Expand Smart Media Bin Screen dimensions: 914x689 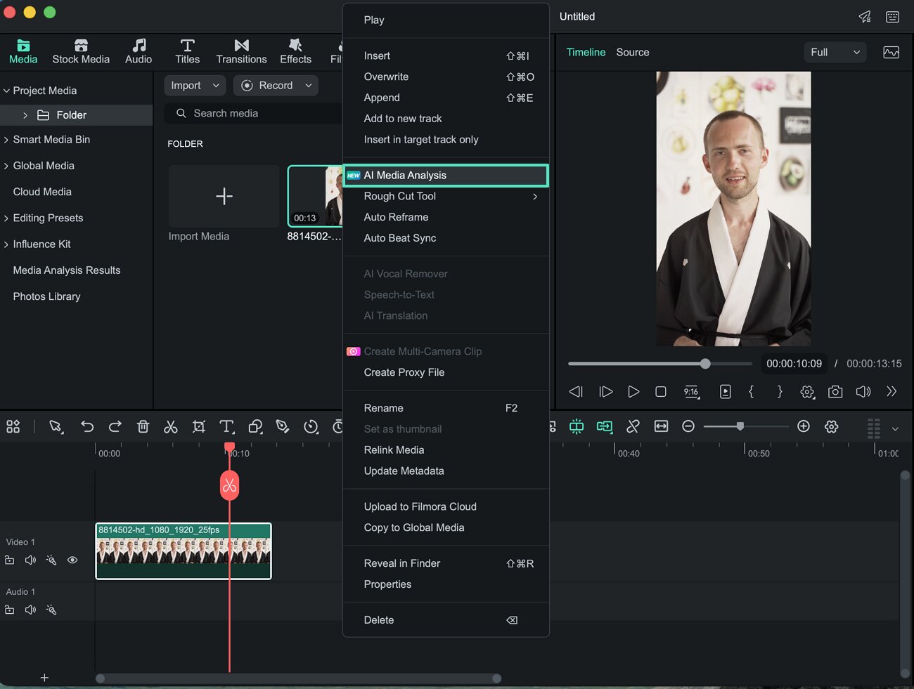click(x=6, y=140)
